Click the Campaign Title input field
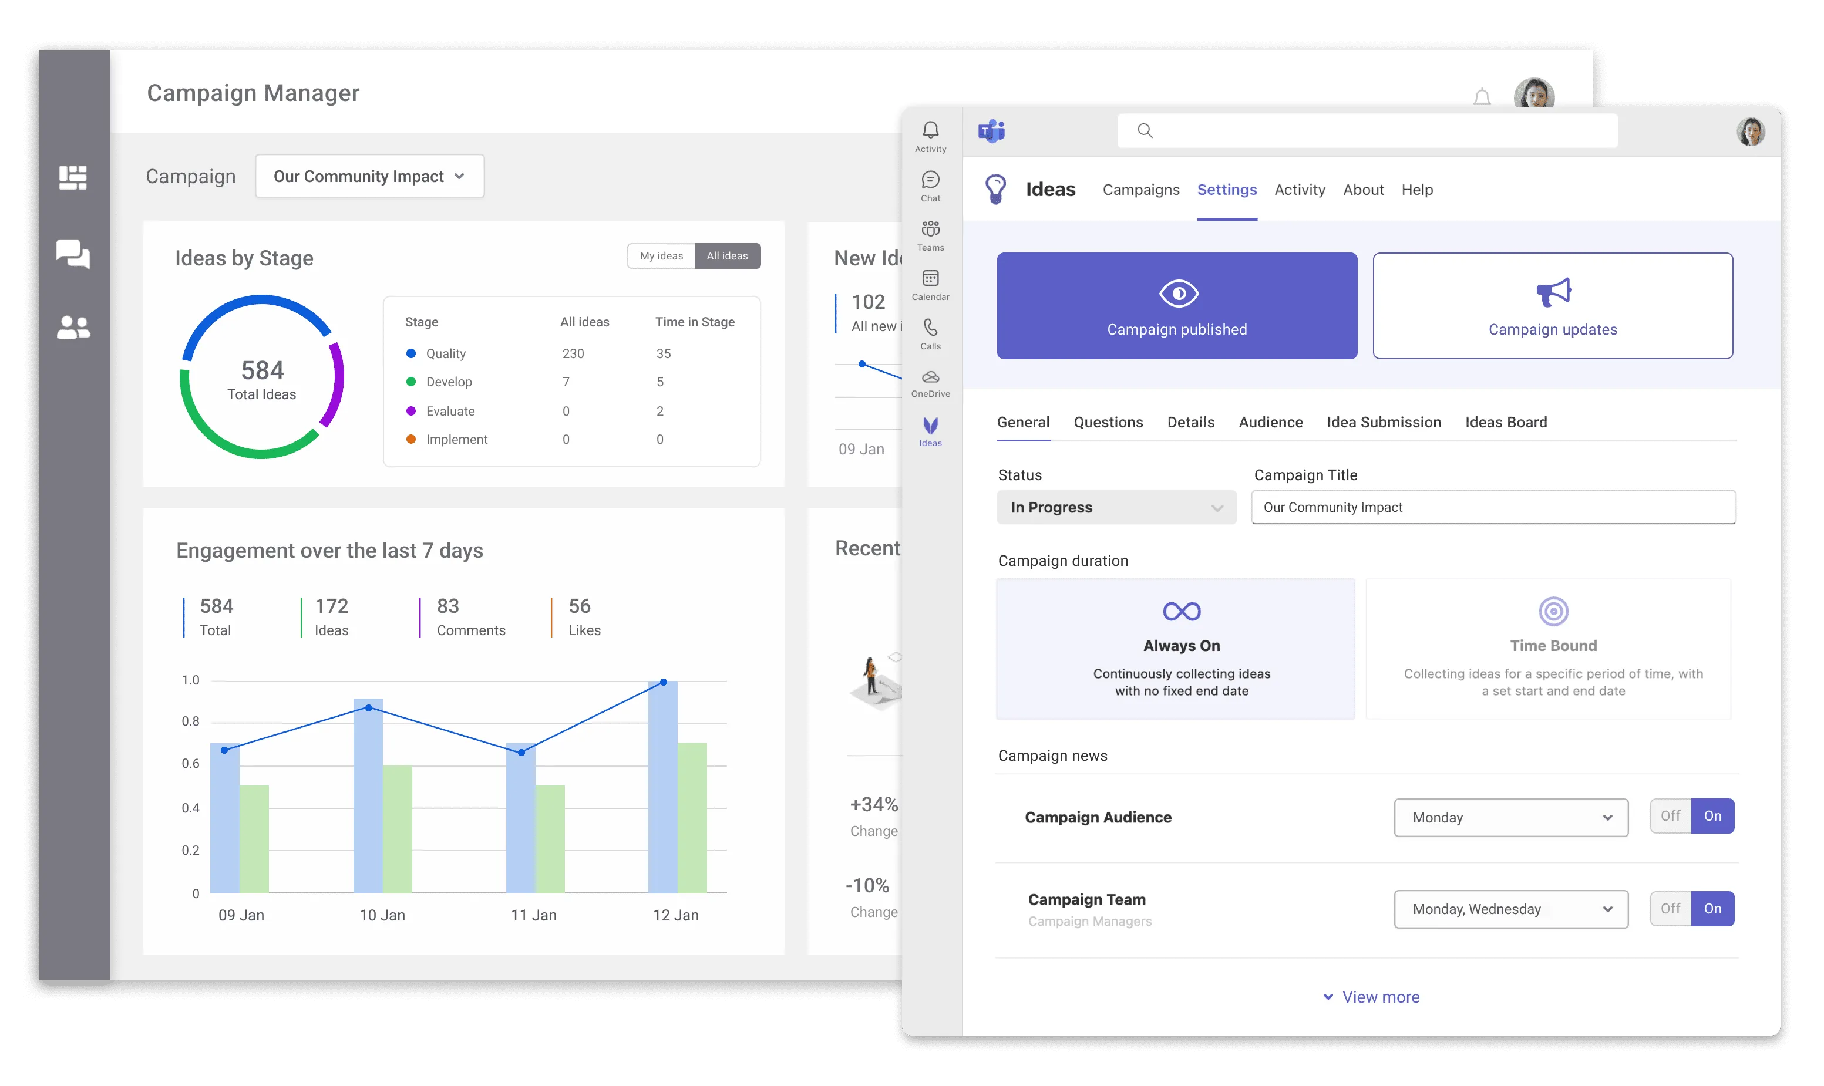The image size is (1824, 1086). 1493,507
